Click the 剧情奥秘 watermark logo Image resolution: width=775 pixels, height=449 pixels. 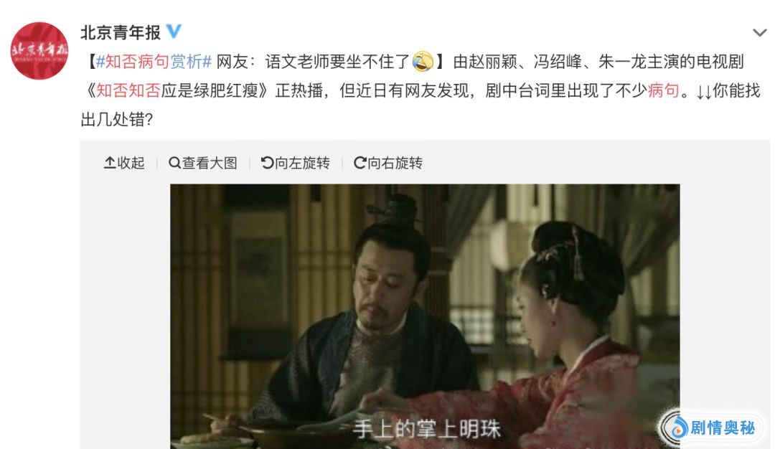click(x=712, y=427)
